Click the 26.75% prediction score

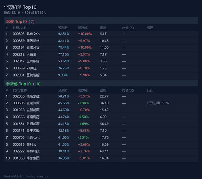(64, 68)
